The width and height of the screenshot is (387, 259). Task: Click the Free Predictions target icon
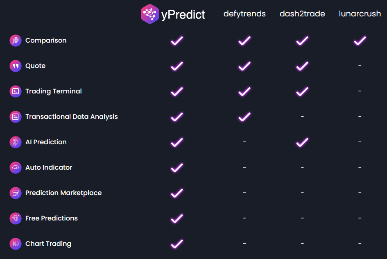click(16, 218)
